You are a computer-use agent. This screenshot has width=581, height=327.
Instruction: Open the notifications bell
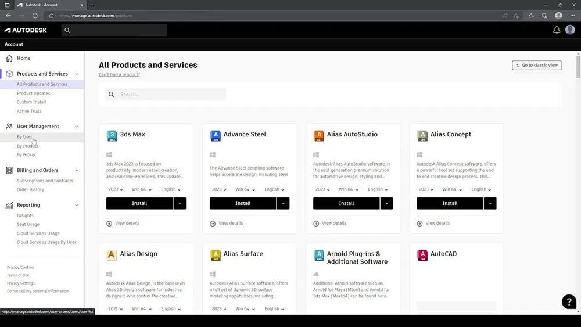tap(557, 30)
